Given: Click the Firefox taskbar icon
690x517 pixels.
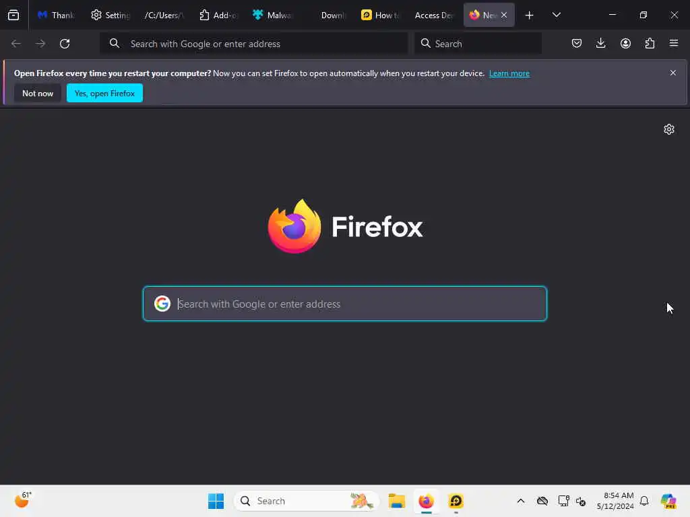Looking at the screenshot, I should 426,501.
